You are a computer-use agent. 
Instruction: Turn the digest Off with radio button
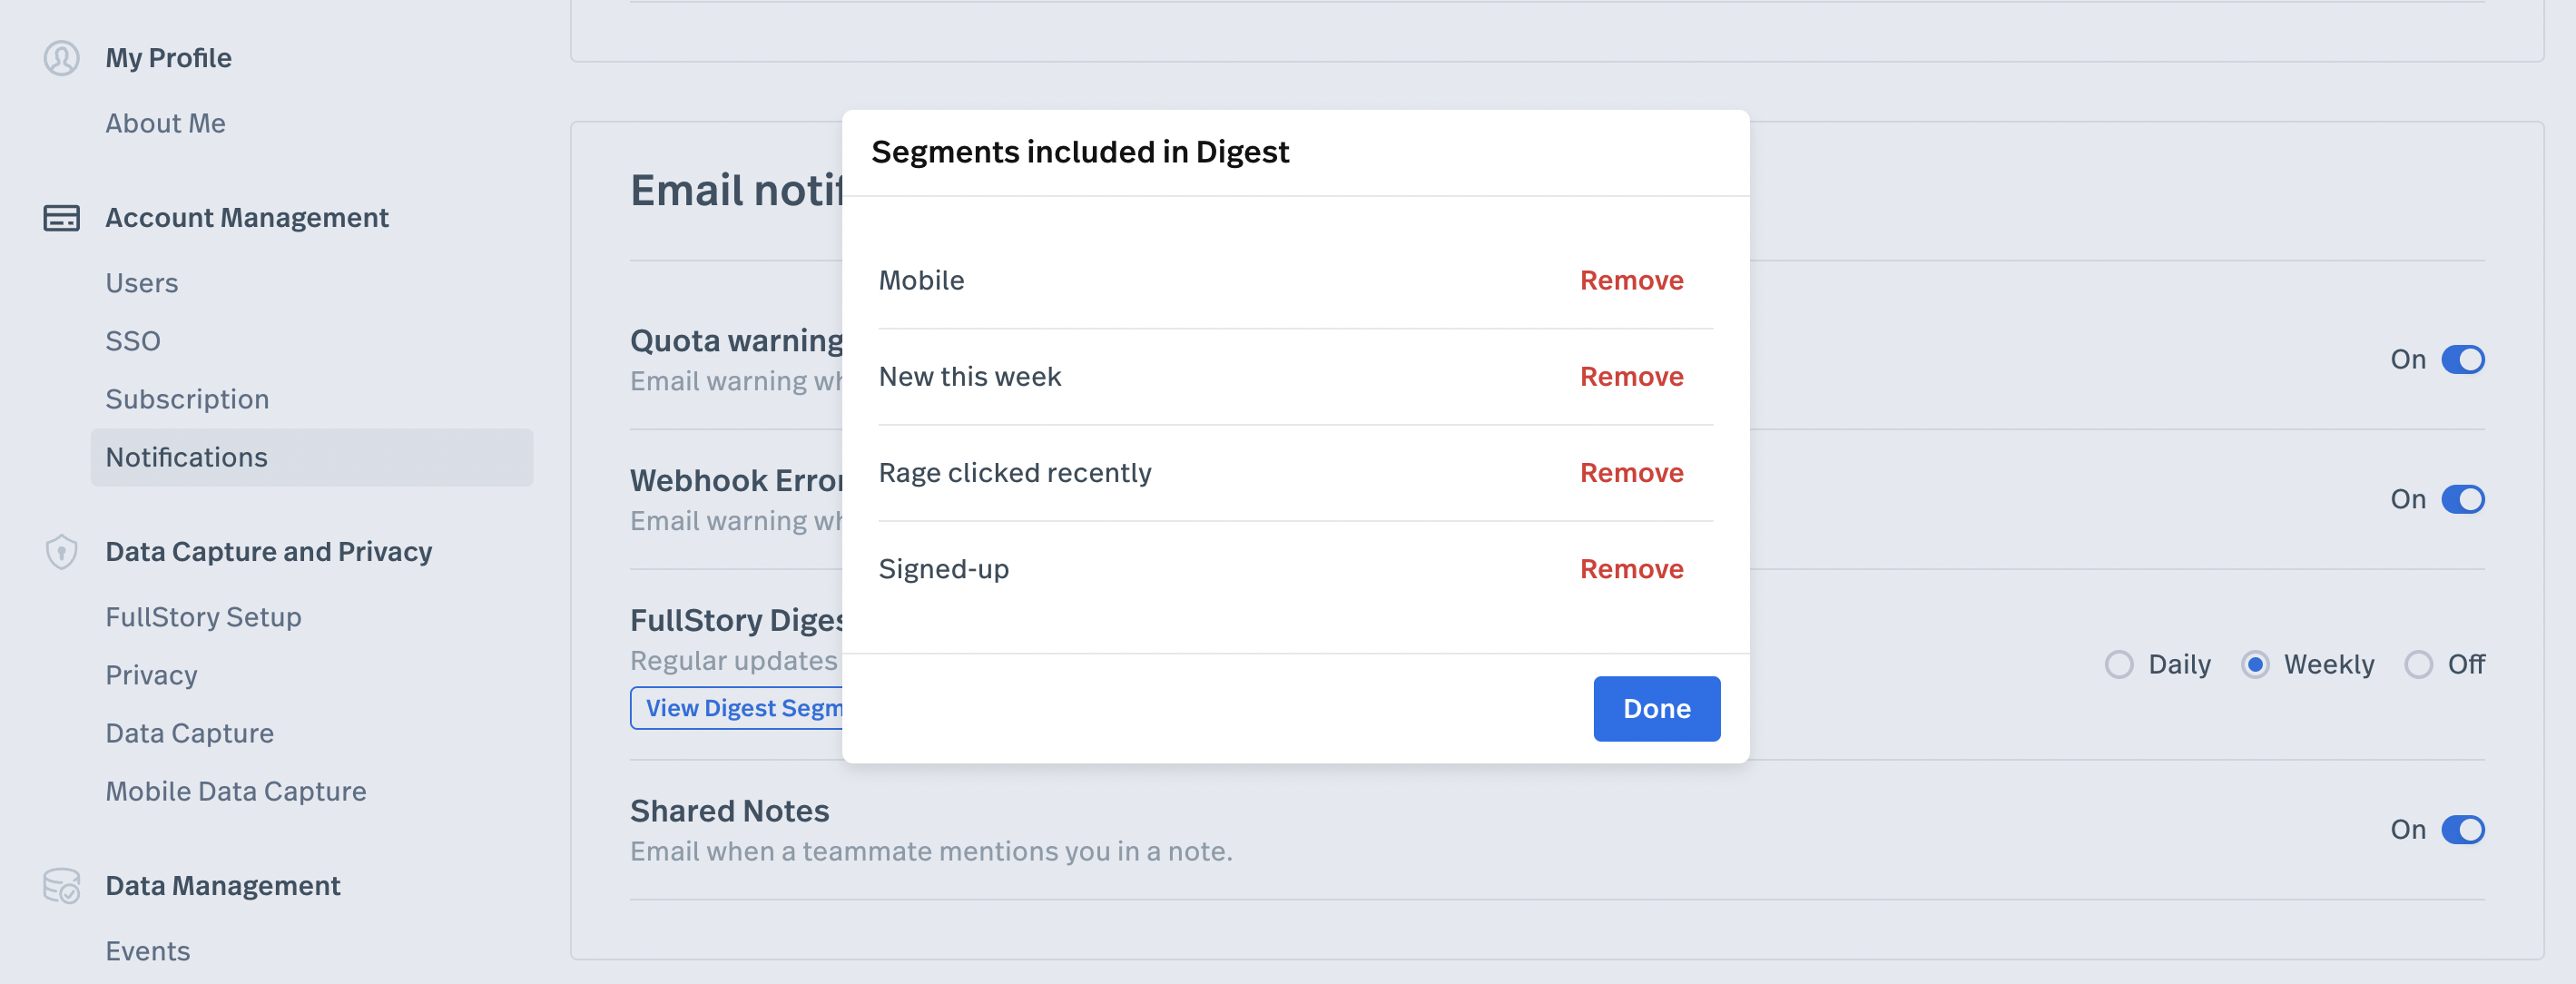(2418, 665)
